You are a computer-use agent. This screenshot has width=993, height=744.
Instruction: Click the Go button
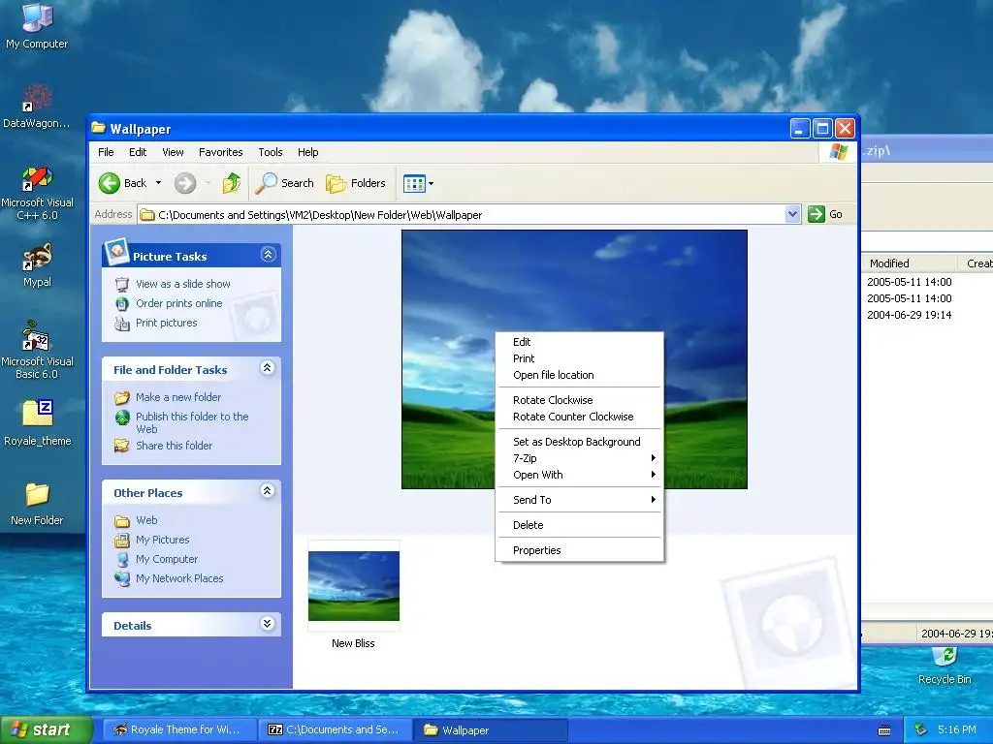pos(825,214)
